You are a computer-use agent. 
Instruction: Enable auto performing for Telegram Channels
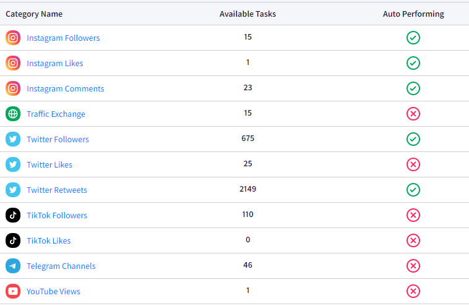pos(413,266)
